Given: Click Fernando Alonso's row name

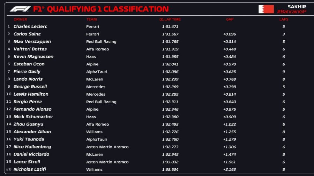Looking at the screenshot, I should pyautogui.click(x=32, y=109).
